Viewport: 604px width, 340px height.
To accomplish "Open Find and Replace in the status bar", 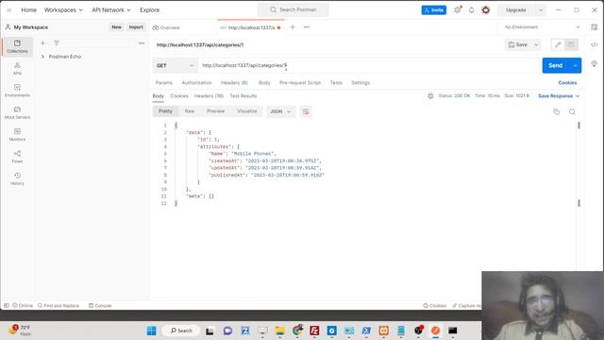I will point(59,306).
